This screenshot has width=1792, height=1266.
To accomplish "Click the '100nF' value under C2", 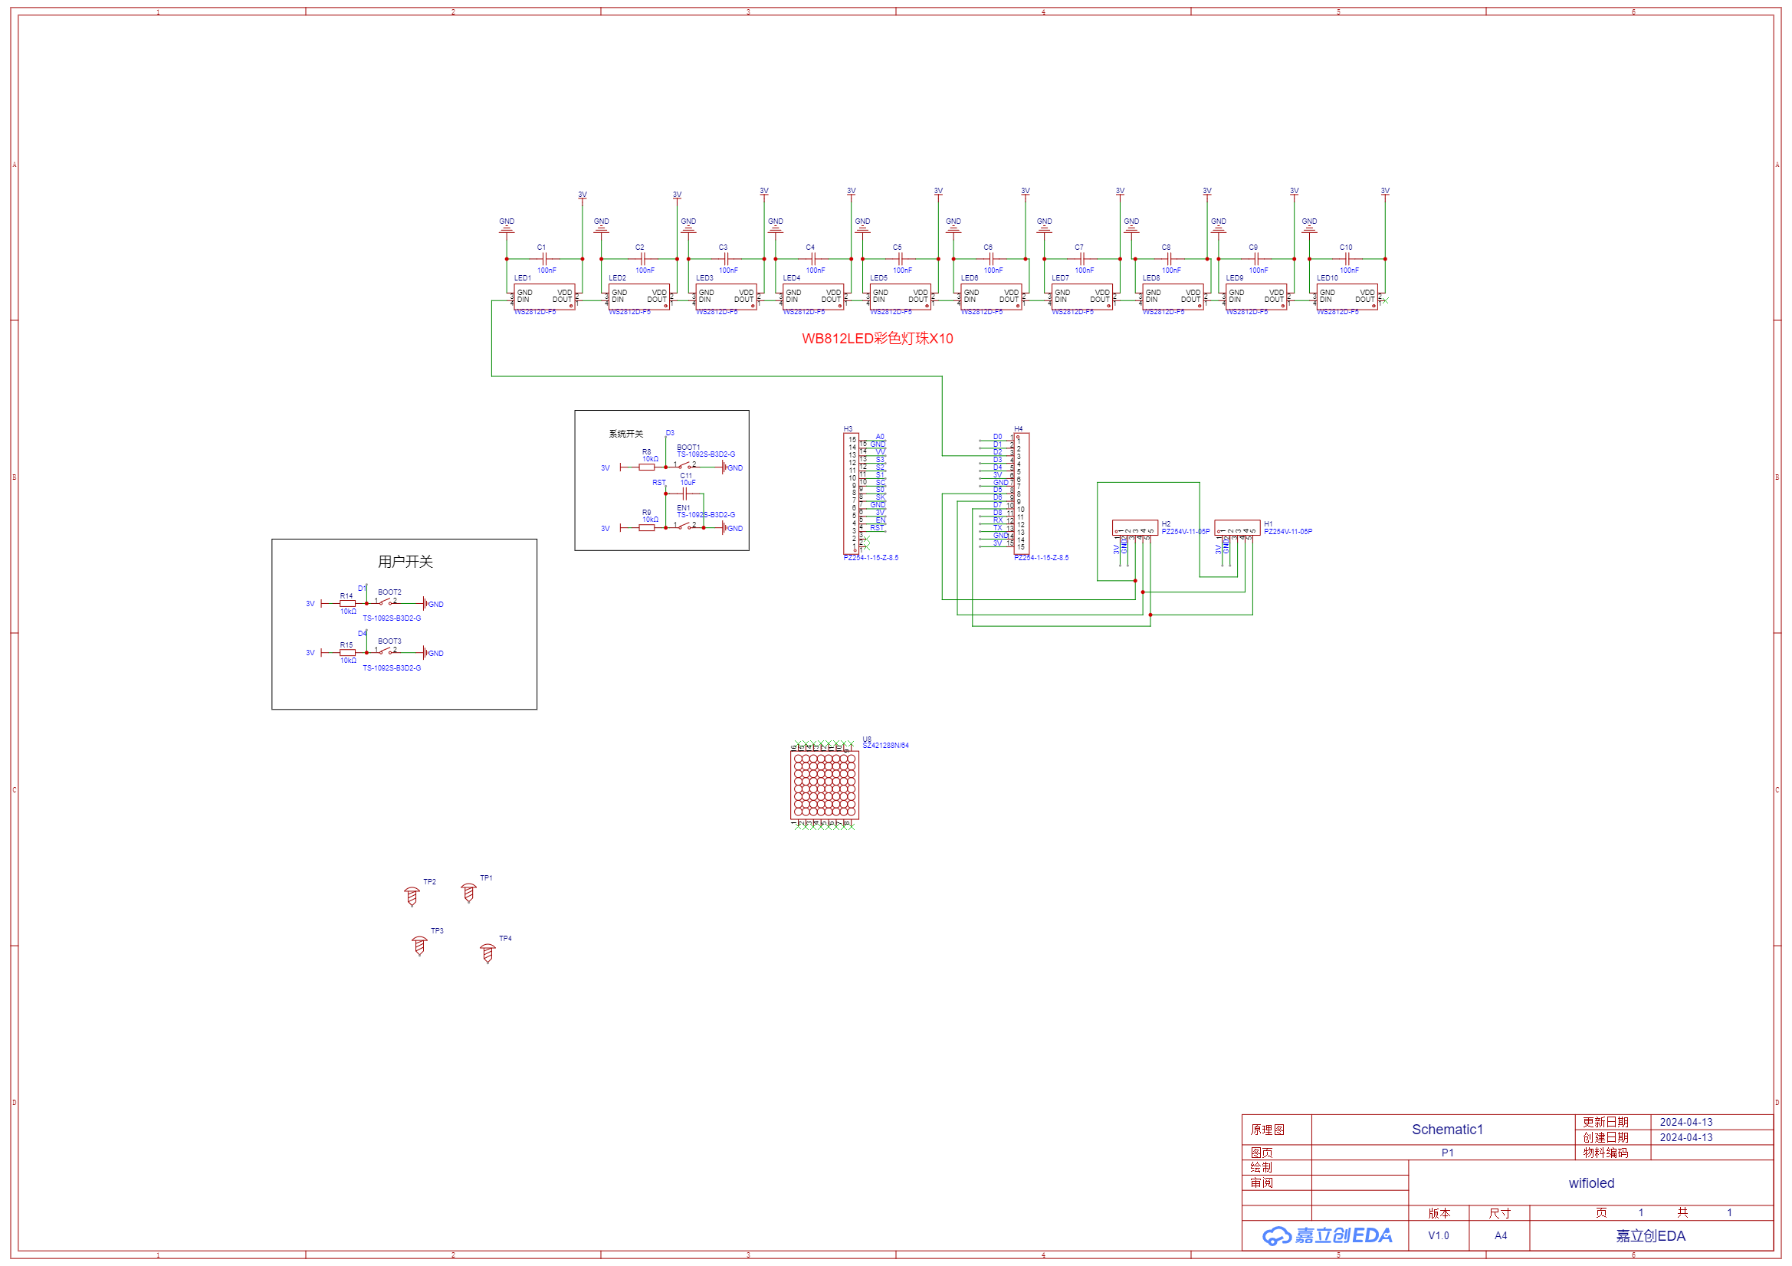I will click(645, 271).
